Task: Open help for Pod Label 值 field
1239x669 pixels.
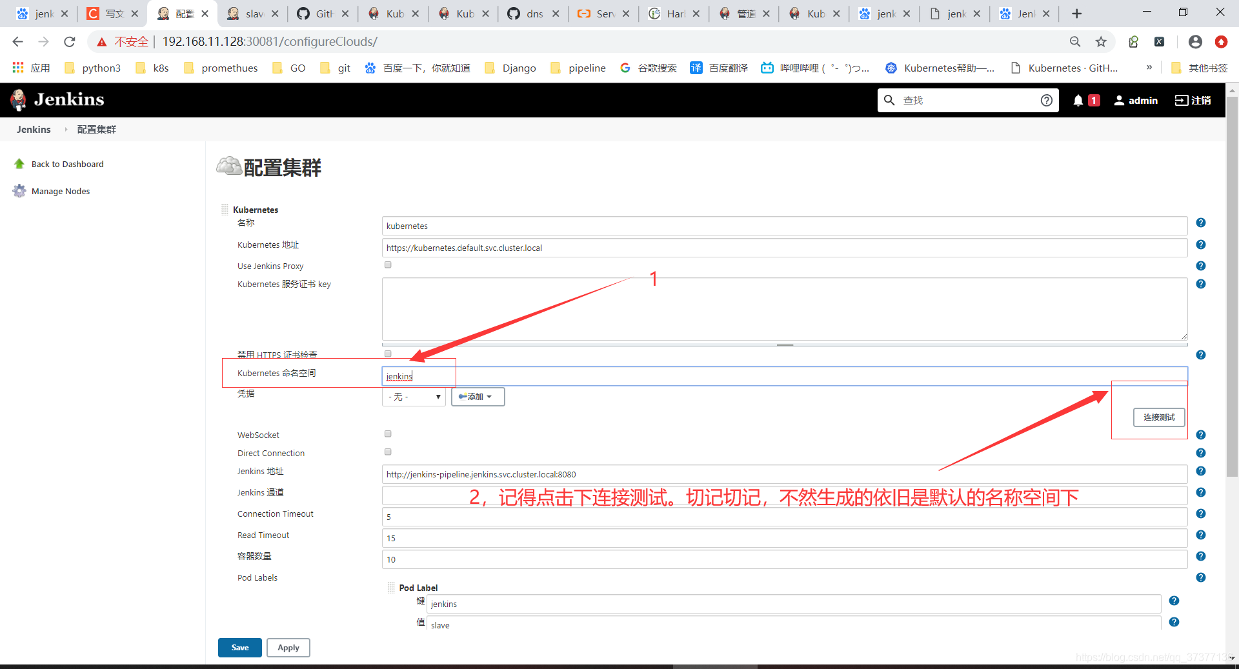Action: coord(1174,622)
